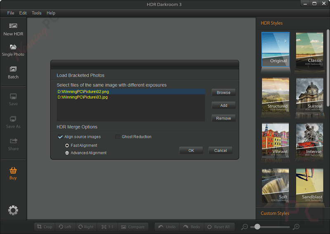This screenshot has width=330, height=234.
Task: Click the HDR Styles panel scrollbar
Action: point(328,68)
